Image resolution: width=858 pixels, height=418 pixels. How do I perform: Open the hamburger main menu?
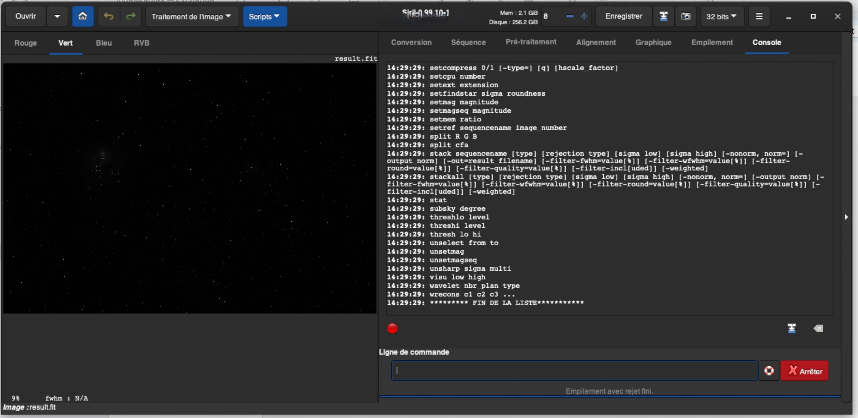click(759, 16)
